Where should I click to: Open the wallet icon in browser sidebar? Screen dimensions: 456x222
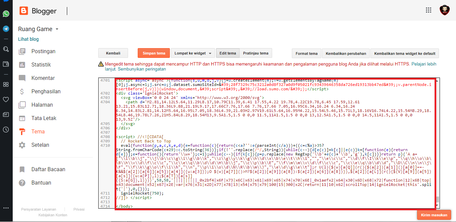pos(6,64)
